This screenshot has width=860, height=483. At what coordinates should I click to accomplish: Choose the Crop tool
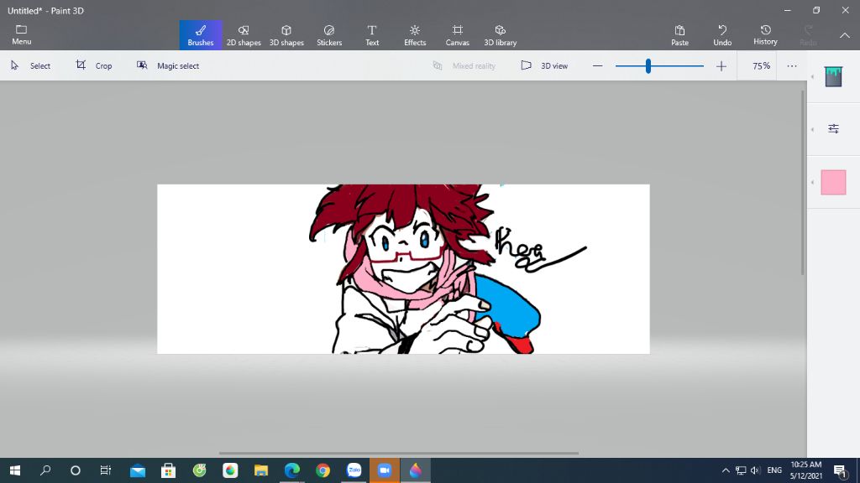pos(94,65)
